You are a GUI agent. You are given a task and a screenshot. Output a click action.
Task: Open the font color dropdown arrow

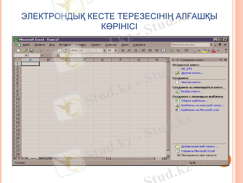point(218,50)
